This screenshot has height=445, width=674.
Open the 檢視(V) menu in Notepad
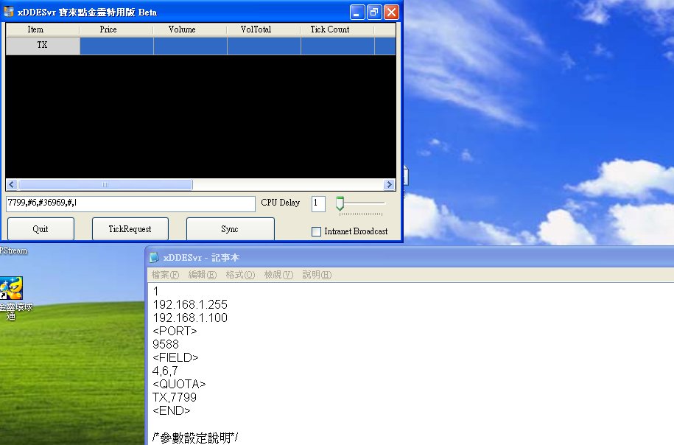[278, 275]
